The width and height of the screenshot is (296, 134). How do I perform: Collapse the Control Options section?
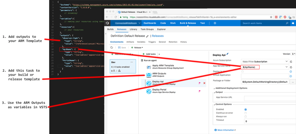(x=215, y=104)
